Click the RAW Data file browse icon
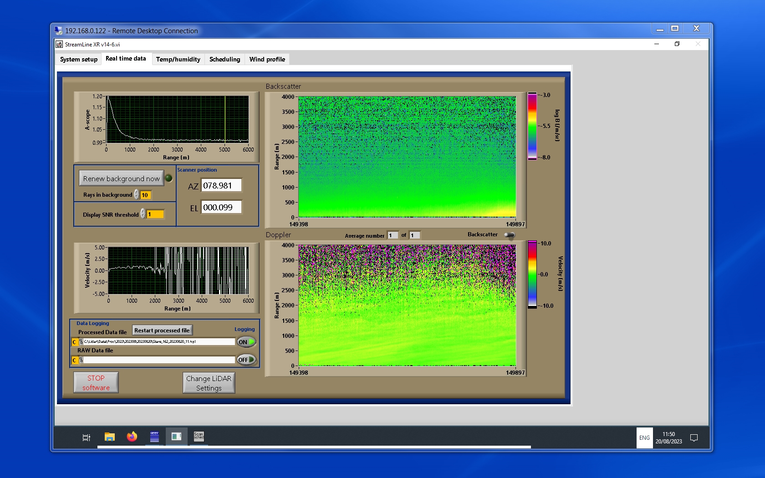The image size is (765, 478). [81, 360]
